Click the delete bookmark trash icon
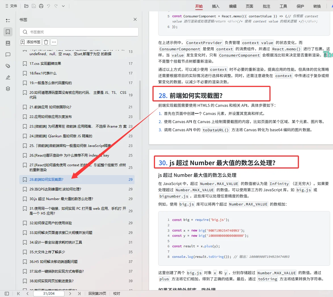This screenshot has width=333, height=297. [46, 42]
